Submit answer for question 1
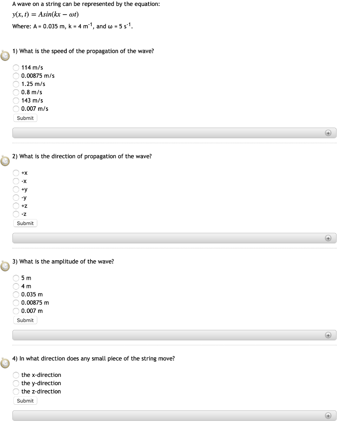 tap(25, 118)
